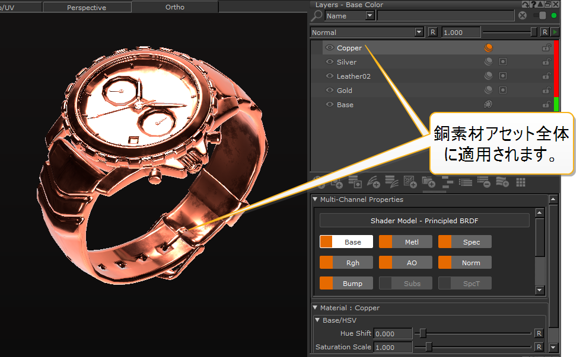Switch to the Perspective view tab
This screenshot has height=357, width=583.
87,8
